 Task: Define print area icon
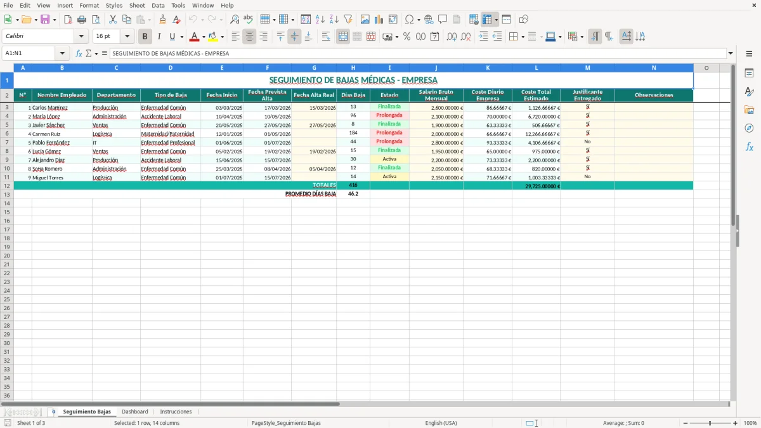474,20
